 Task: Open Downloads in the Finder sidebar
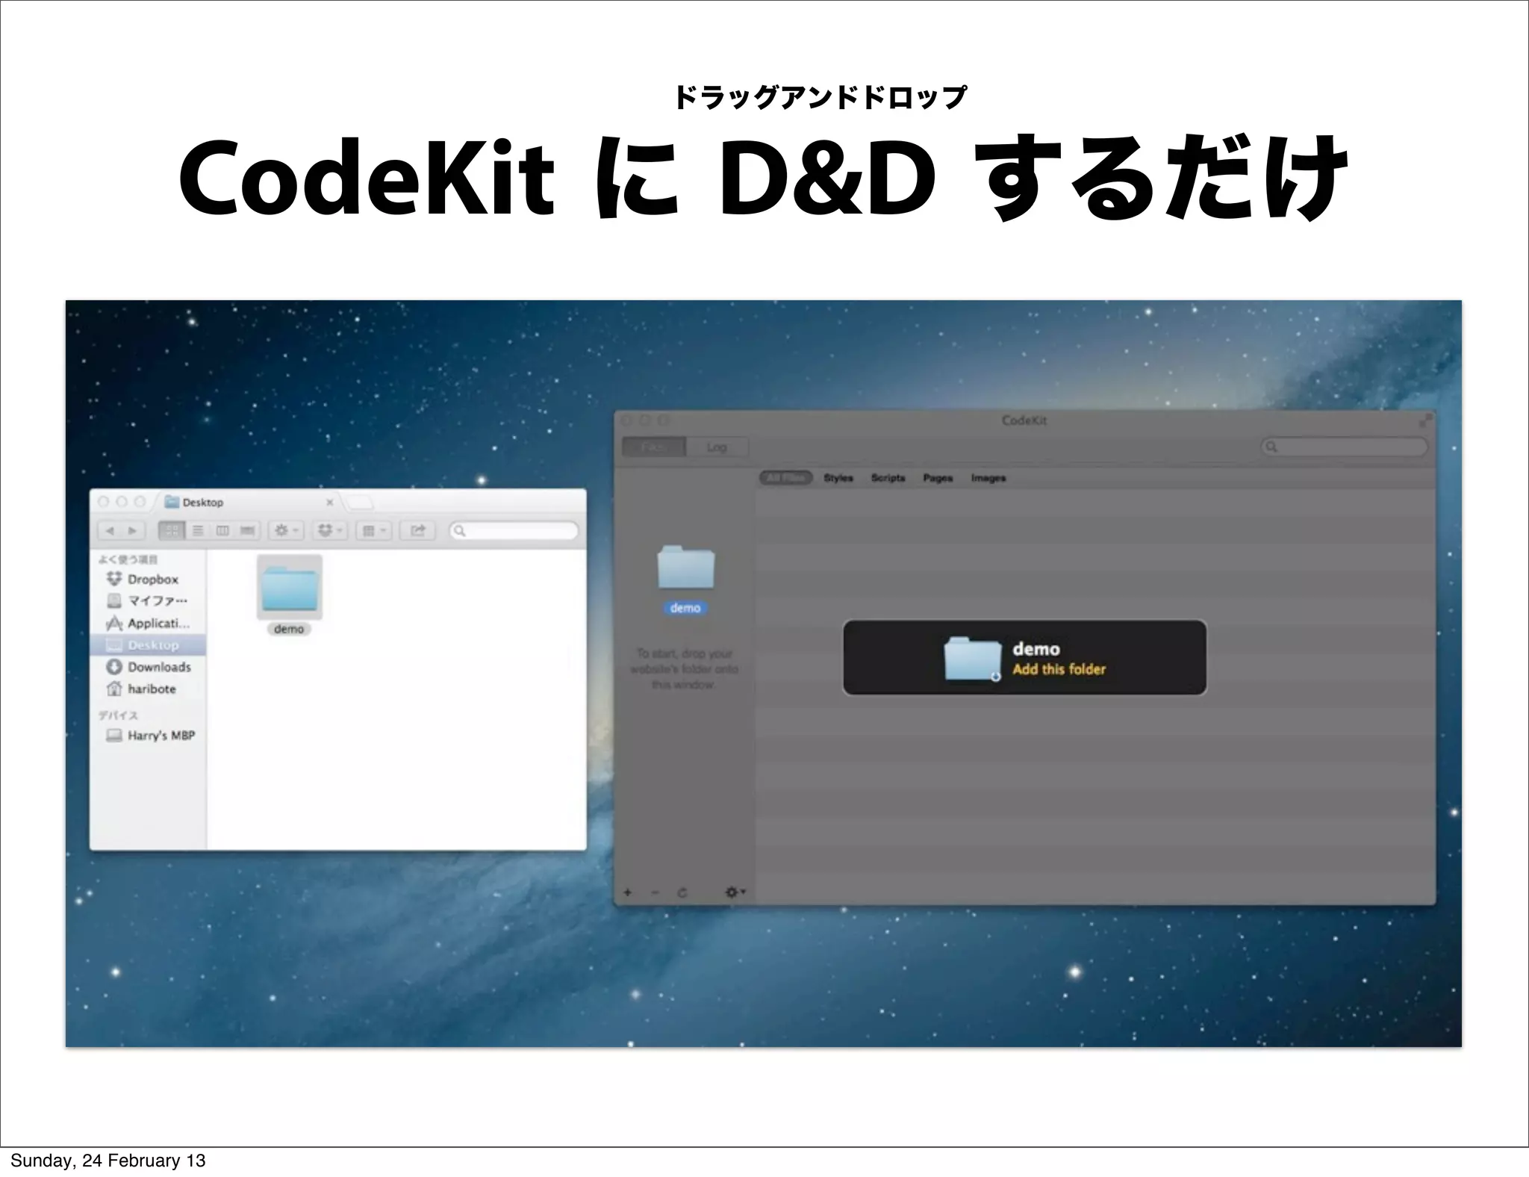click(149, 667)
